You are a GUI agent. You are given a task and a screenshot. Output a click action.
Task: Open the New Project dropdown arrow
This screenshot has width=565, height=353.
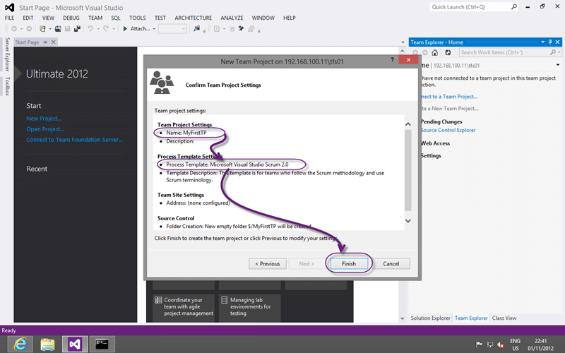[x=50, y=29]
